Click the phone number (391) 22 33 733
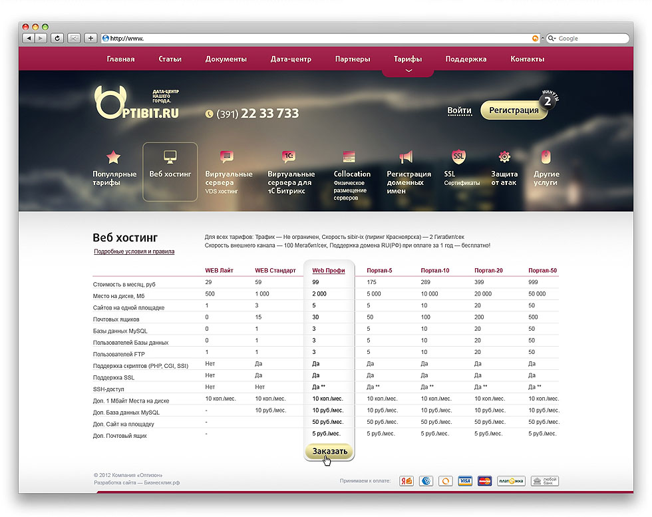The height and width of the screenshot is (517, 652). coord(257,113)
